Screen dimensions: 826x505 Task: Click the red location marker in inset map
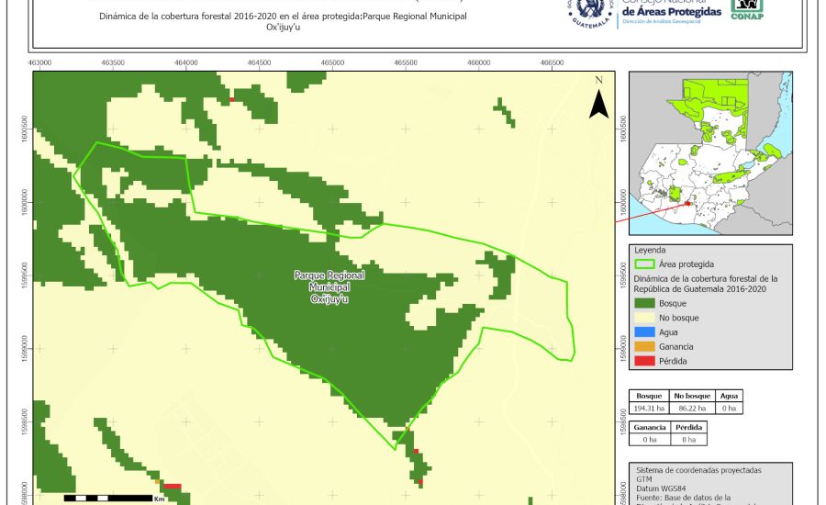688,204
